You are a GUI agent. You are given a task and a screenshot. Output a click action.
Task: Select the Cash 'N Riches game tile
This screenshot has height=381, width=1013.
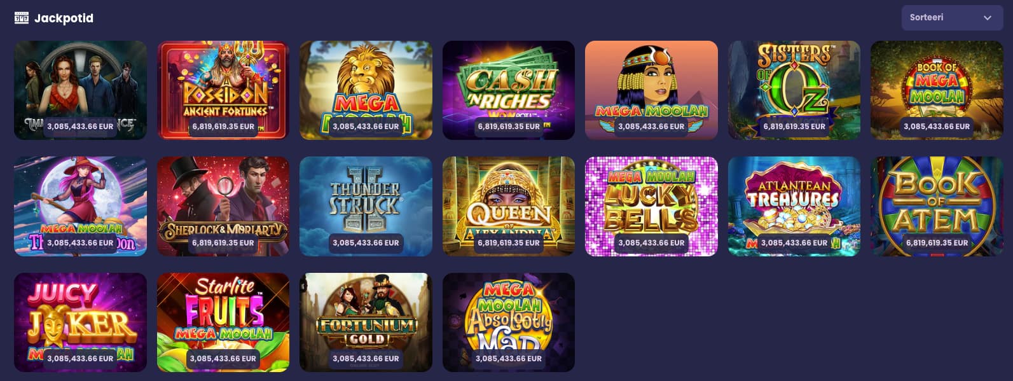509,90
